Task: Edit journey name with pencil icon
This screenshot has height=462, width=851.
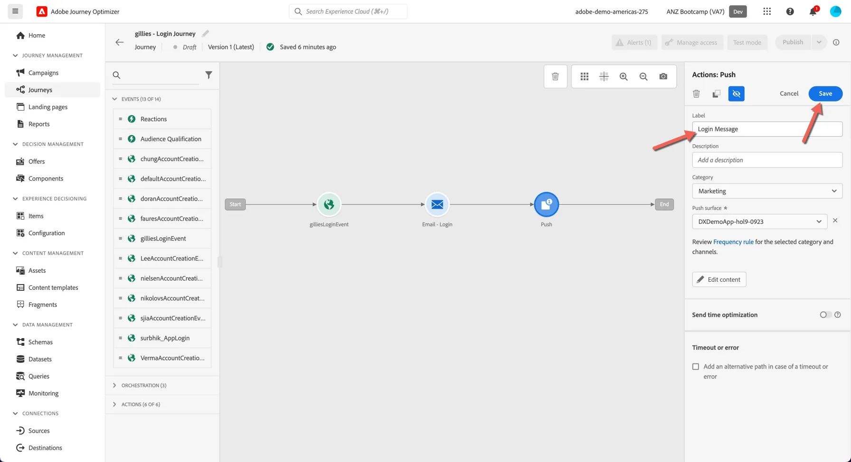Action: point(205,34)
